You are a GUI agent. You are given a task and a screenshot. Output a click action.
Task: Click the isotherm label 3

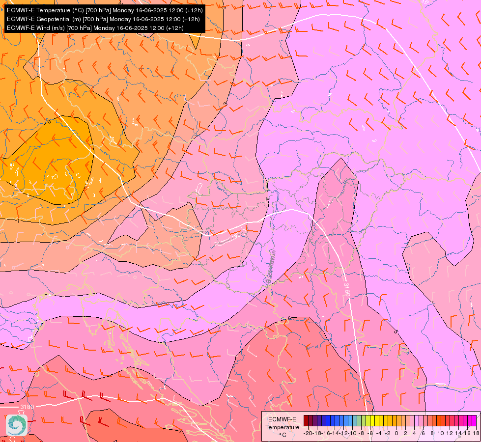pyautogui.click(x=226, y=104)
